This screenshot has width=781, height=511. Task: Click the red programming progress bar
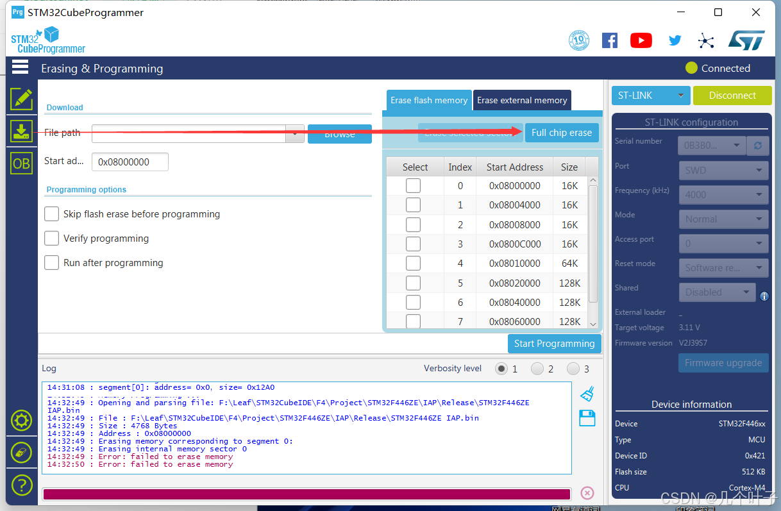[307, 494]
